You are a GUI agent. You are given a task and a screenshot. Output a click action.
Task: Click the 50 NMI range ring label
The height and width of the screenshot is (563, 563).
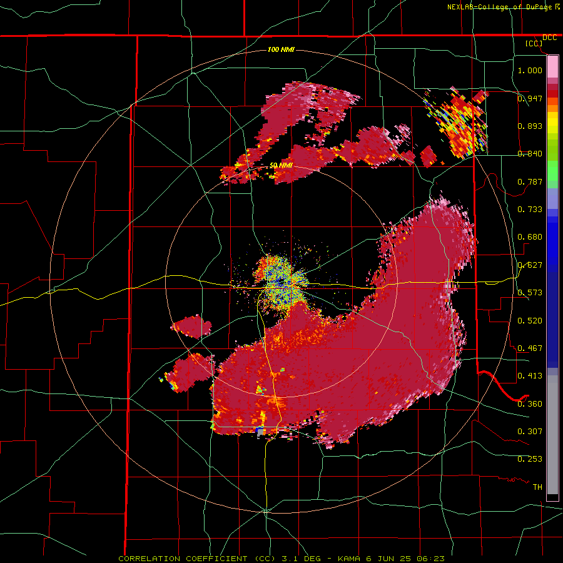pos(281,165)
